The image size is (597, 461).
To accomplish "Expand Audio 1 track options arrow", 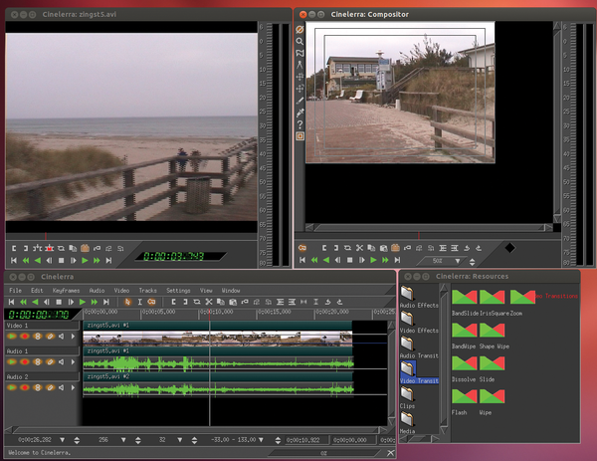I will click(73, 362).
